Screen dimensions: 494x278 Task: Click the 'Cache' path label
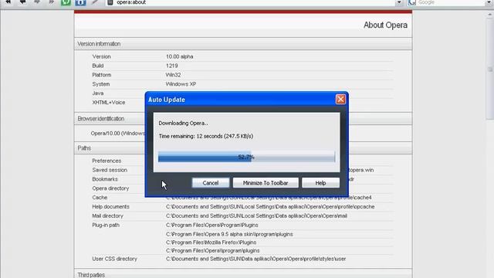point(100,198)
